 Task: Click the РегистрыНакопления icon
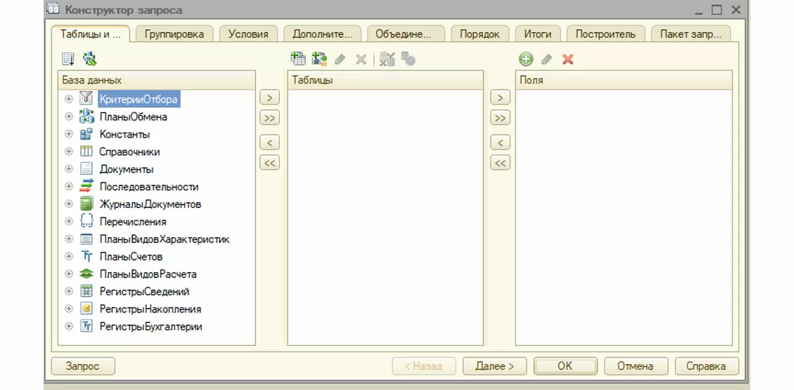86,309
